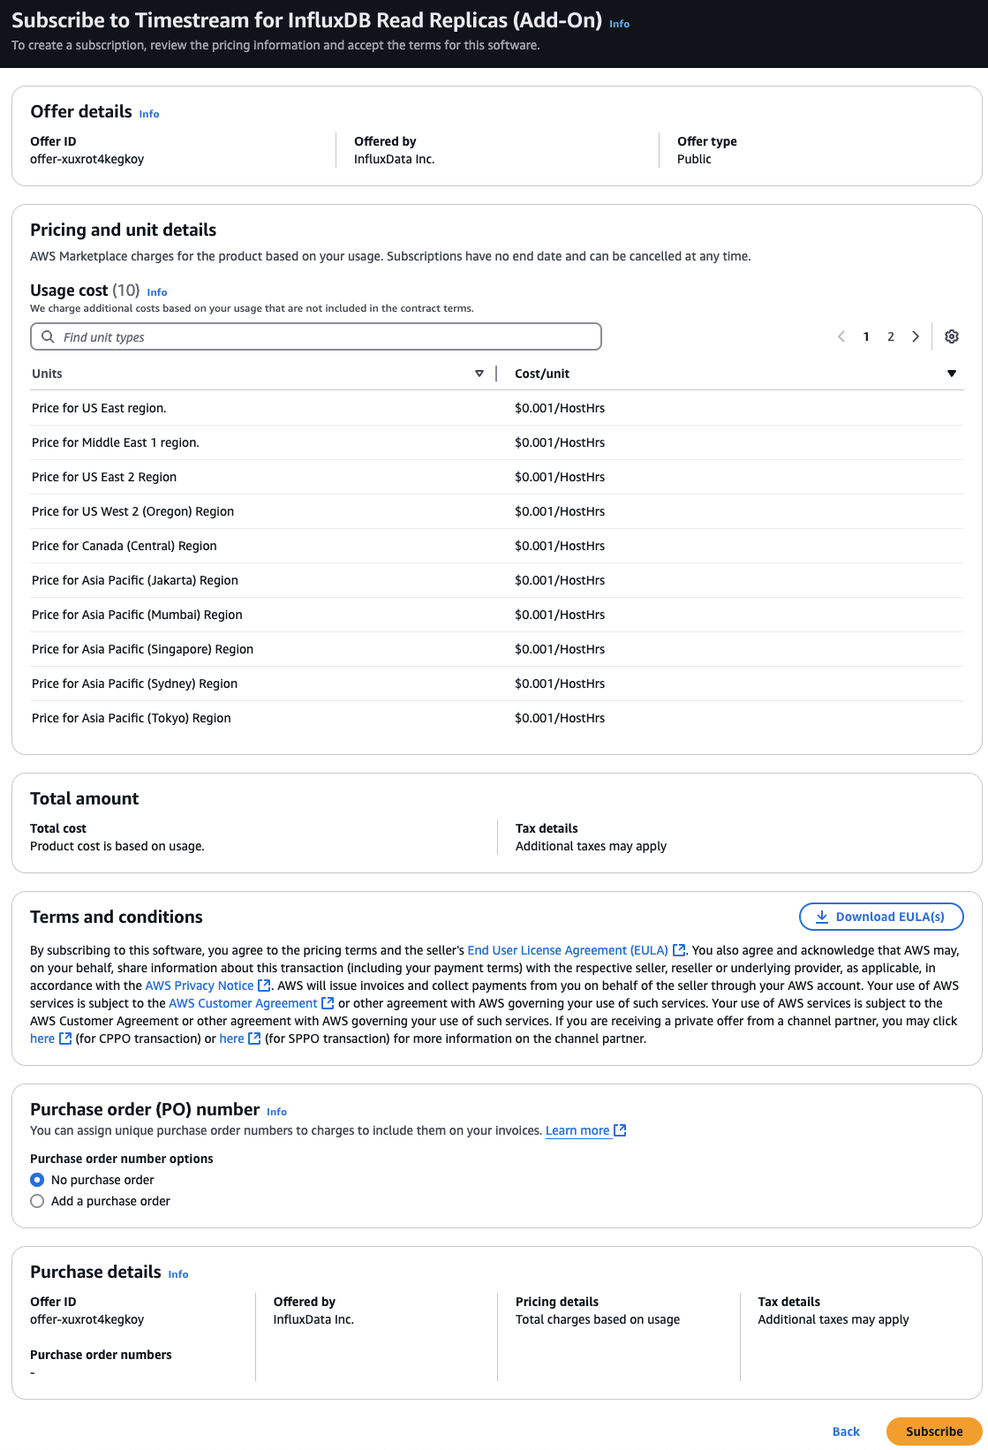
Task: Switch to page 2 of usage costs
Action: point(891,336)
